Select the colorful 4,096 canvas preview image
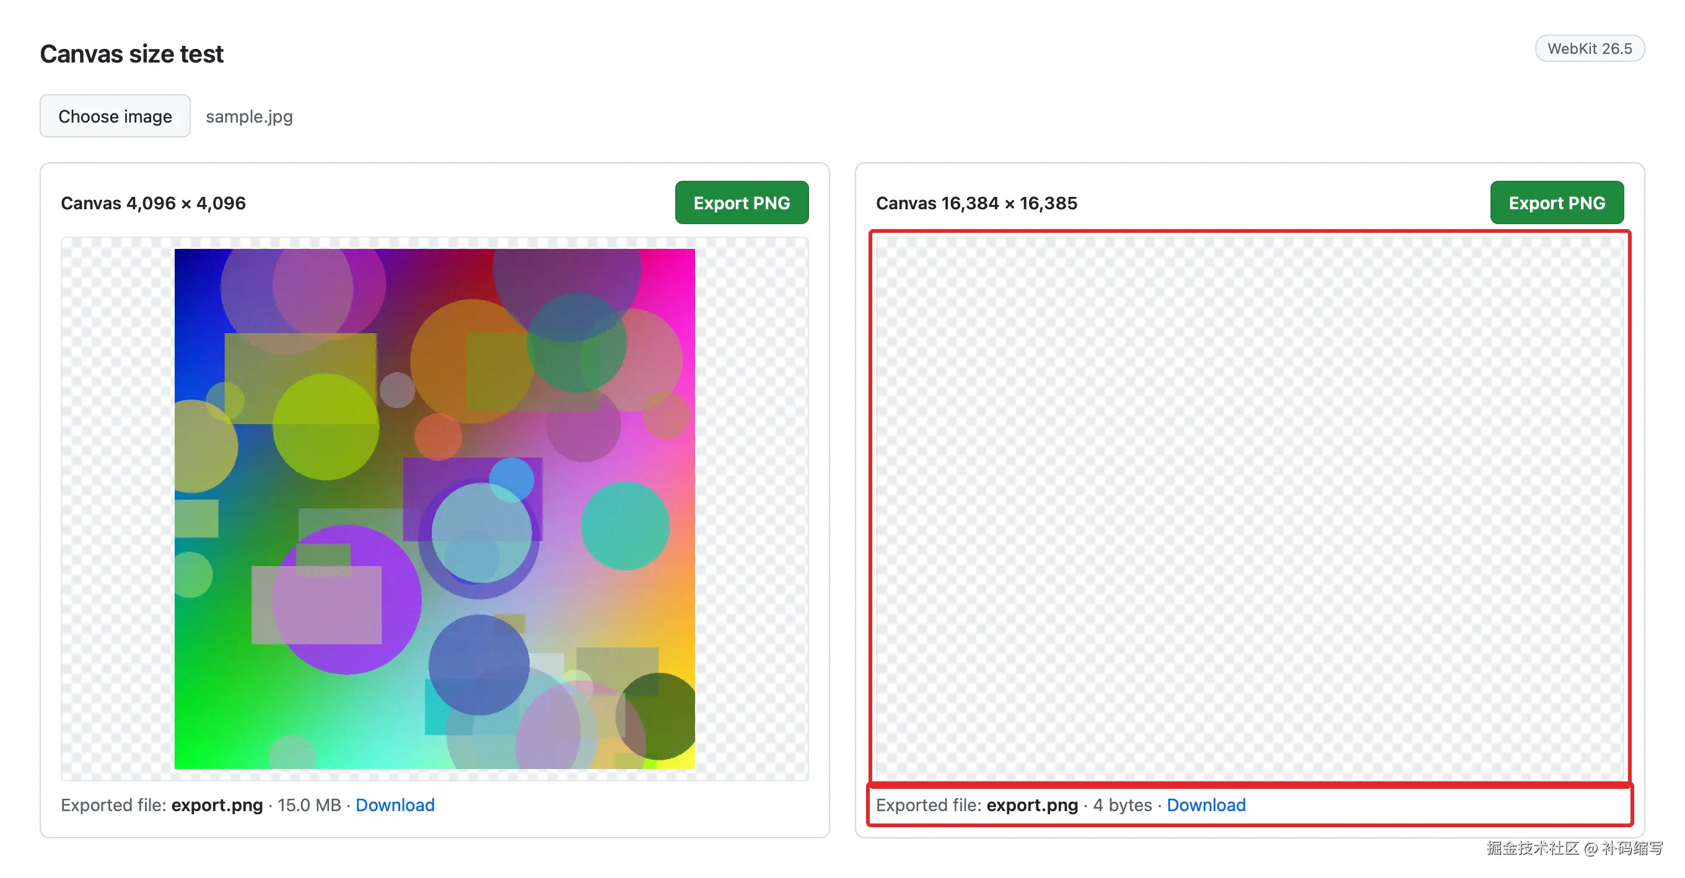The height and width of the screenshot is (878, 1685). (434, 508)
